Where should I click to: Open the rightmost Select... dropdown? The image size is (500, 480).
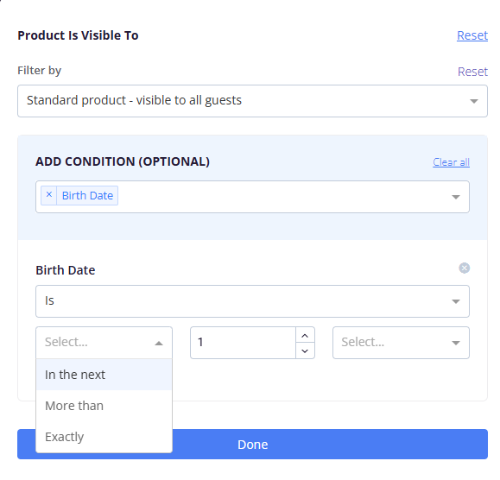point(401,343)
